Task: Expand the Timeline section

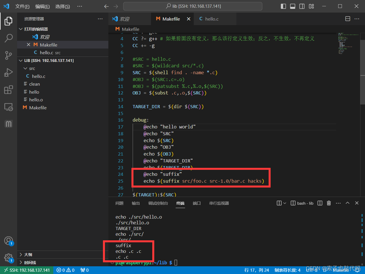Action: 63,263
